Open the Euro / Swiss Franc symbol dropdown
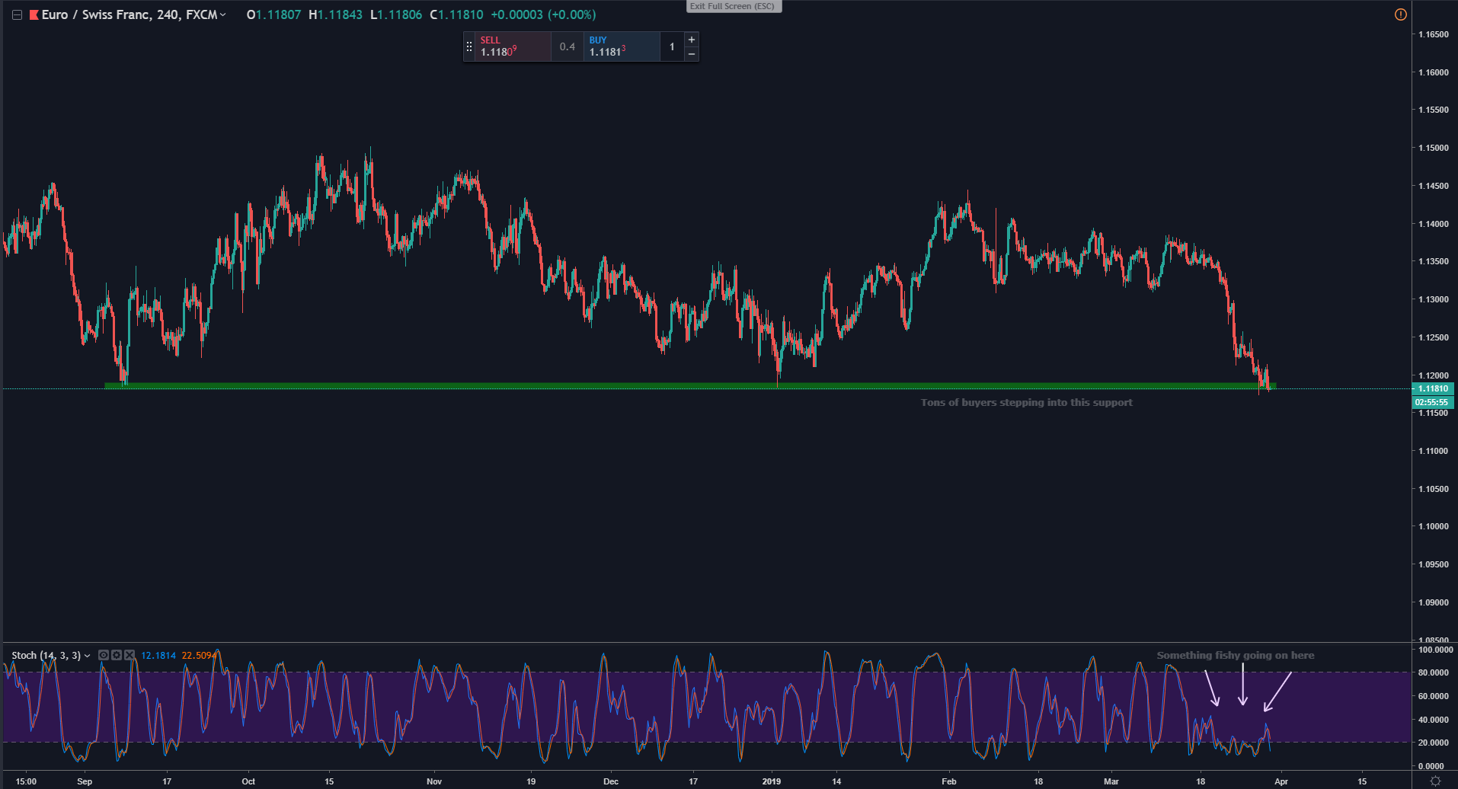1458x789 pixels. click(222, 15)
